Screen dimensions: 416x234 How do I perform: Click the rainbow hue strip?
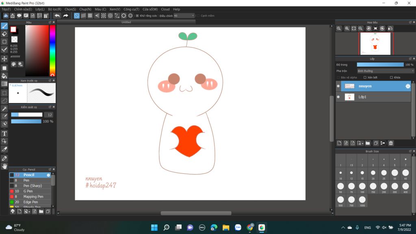pyautogui.click(x=52, y=51)
